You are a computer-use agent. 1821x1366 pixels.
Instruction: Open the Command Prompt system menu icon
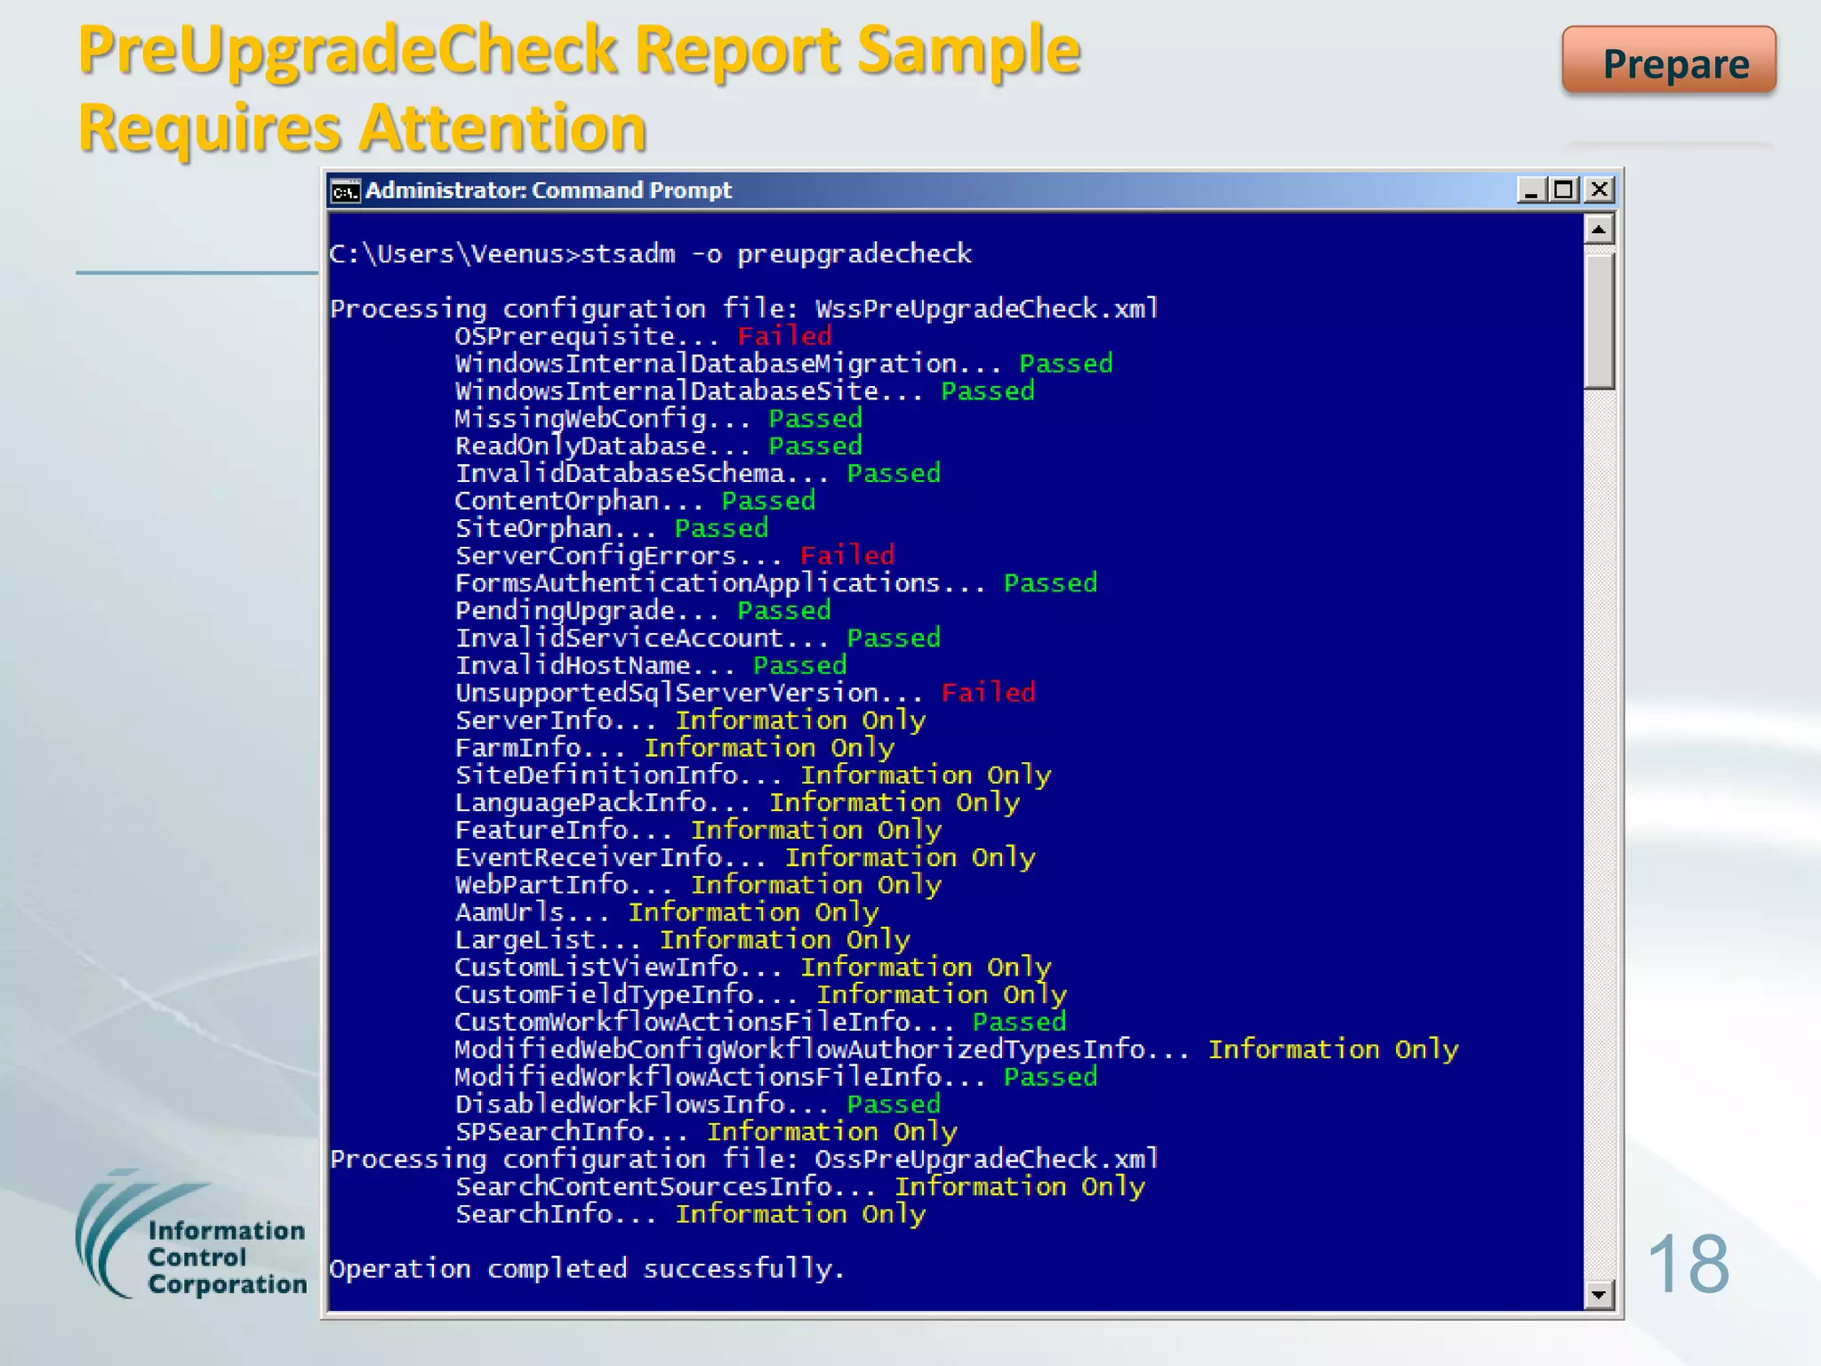(x=345, y=191)
